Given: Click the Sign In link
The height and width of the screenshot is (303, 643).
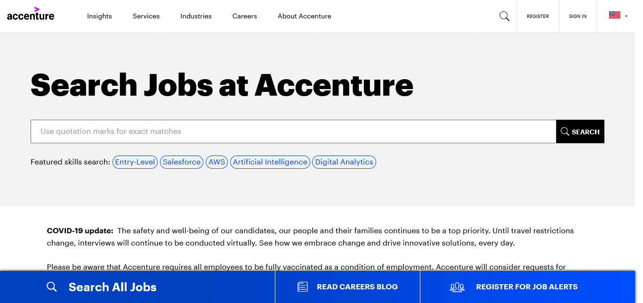Looking at the screenshot, I should click(578, 16).
